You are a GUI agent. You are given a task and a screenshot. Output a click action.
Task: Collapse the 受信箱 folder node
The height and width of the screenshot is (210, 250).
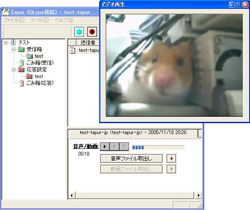tap(14, 49)
